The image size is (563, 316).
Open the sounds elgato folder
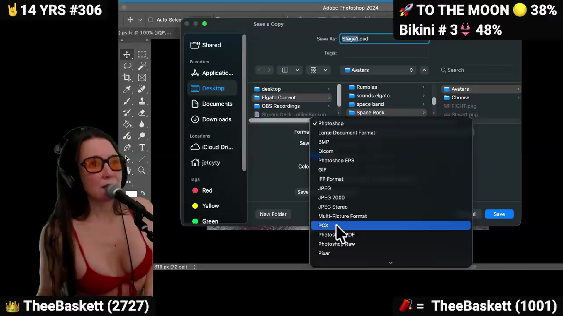coord(386,96)
